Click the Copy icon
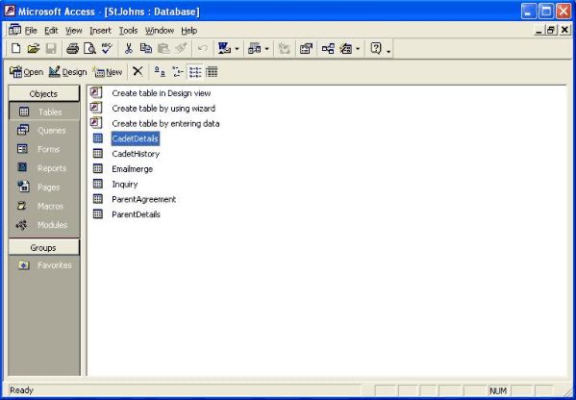This screenshot has width=576, height=400. pos(146,48)
